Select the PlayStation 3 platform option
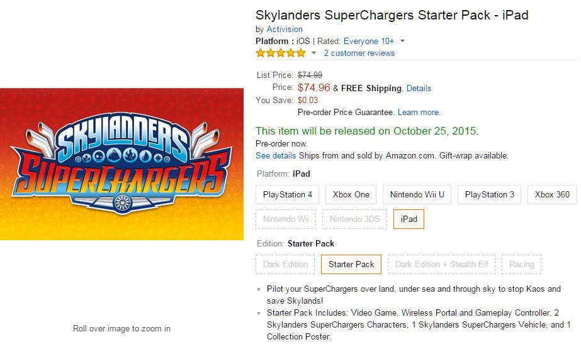The image size is (581, 354). 489,194
